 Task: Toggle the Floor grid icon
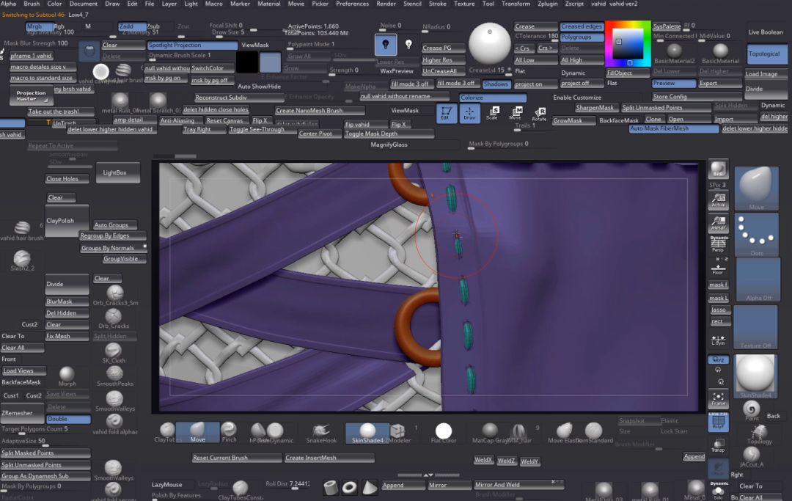point(718,268)
